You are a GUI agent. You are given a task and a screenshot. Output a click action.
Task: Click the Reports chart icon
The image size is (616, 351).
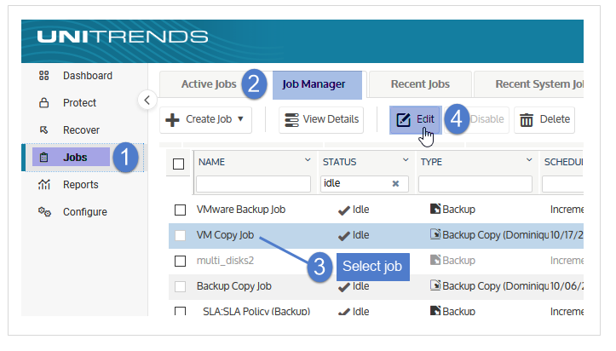pos(43,184)
